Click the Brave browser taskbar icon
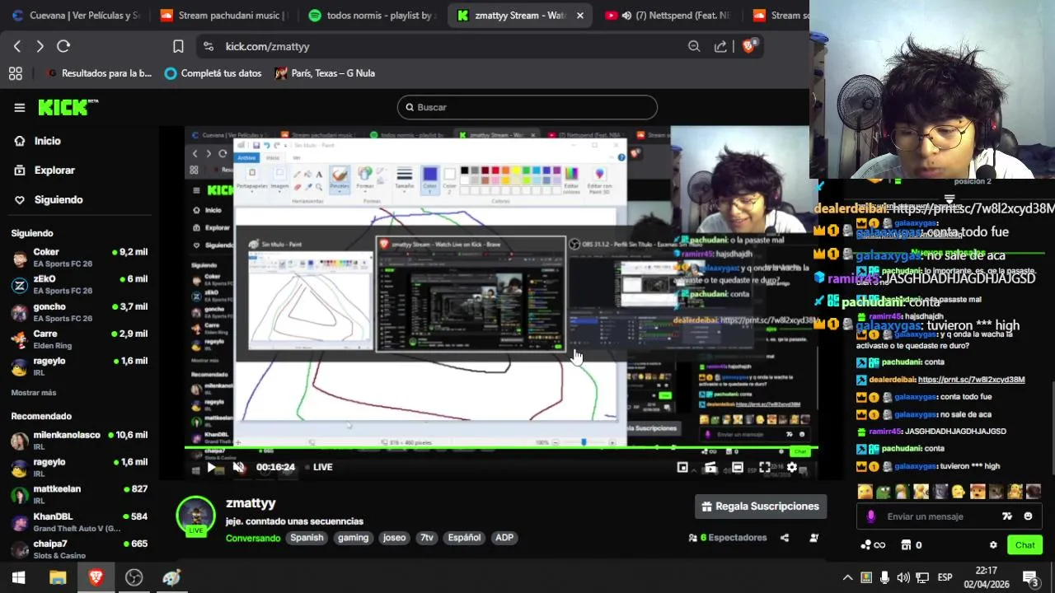1055x593 pixels. click(x=96, y=577)
